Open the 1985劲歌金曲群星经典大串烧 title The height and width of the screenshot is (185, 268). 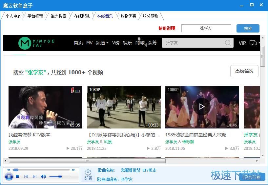(196, 135)
